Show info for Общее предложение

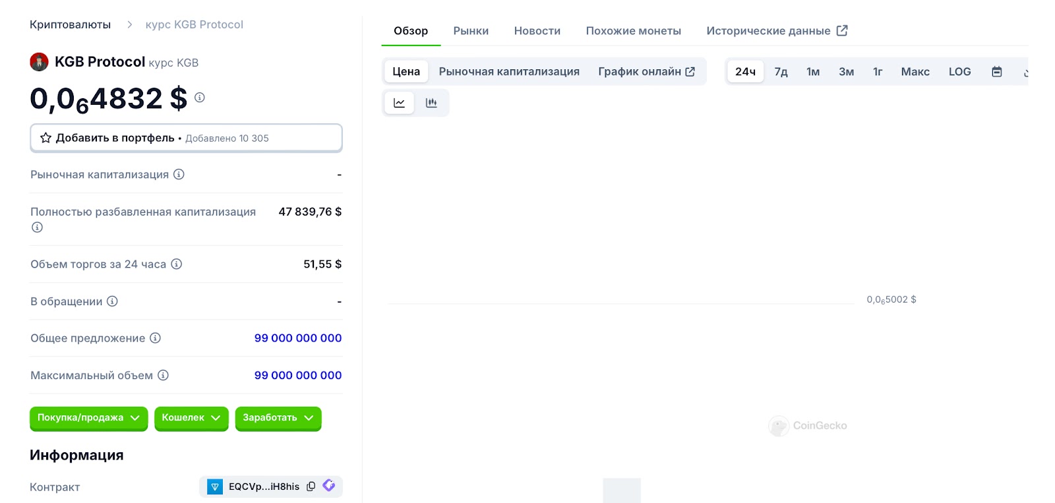coord(156,338)
